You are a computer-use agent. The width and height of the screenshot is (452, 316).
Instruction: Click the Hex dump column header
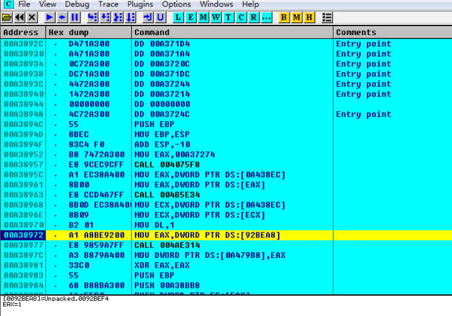tap(88, 32)
